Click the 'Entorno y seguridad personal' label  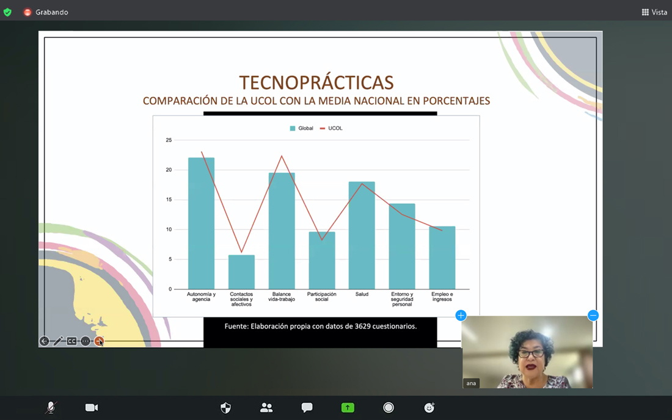coord(402,299)
